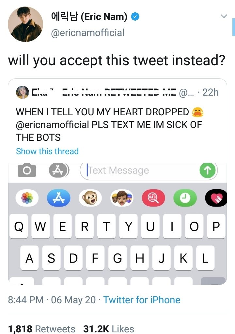
Task: Open the green clock app icon
Action: click(185, 198)
